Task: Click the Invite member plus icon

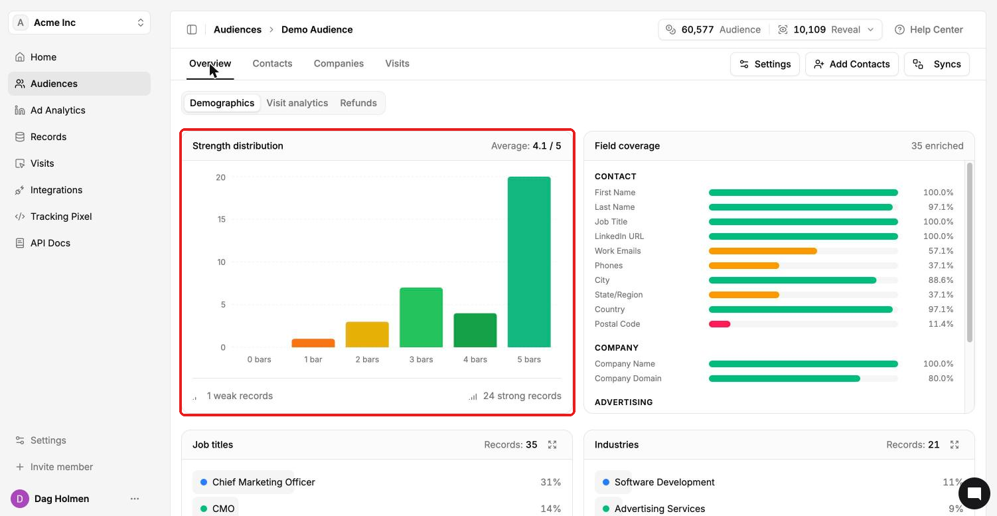Action: pyautogui.click(x=20, y=467)
